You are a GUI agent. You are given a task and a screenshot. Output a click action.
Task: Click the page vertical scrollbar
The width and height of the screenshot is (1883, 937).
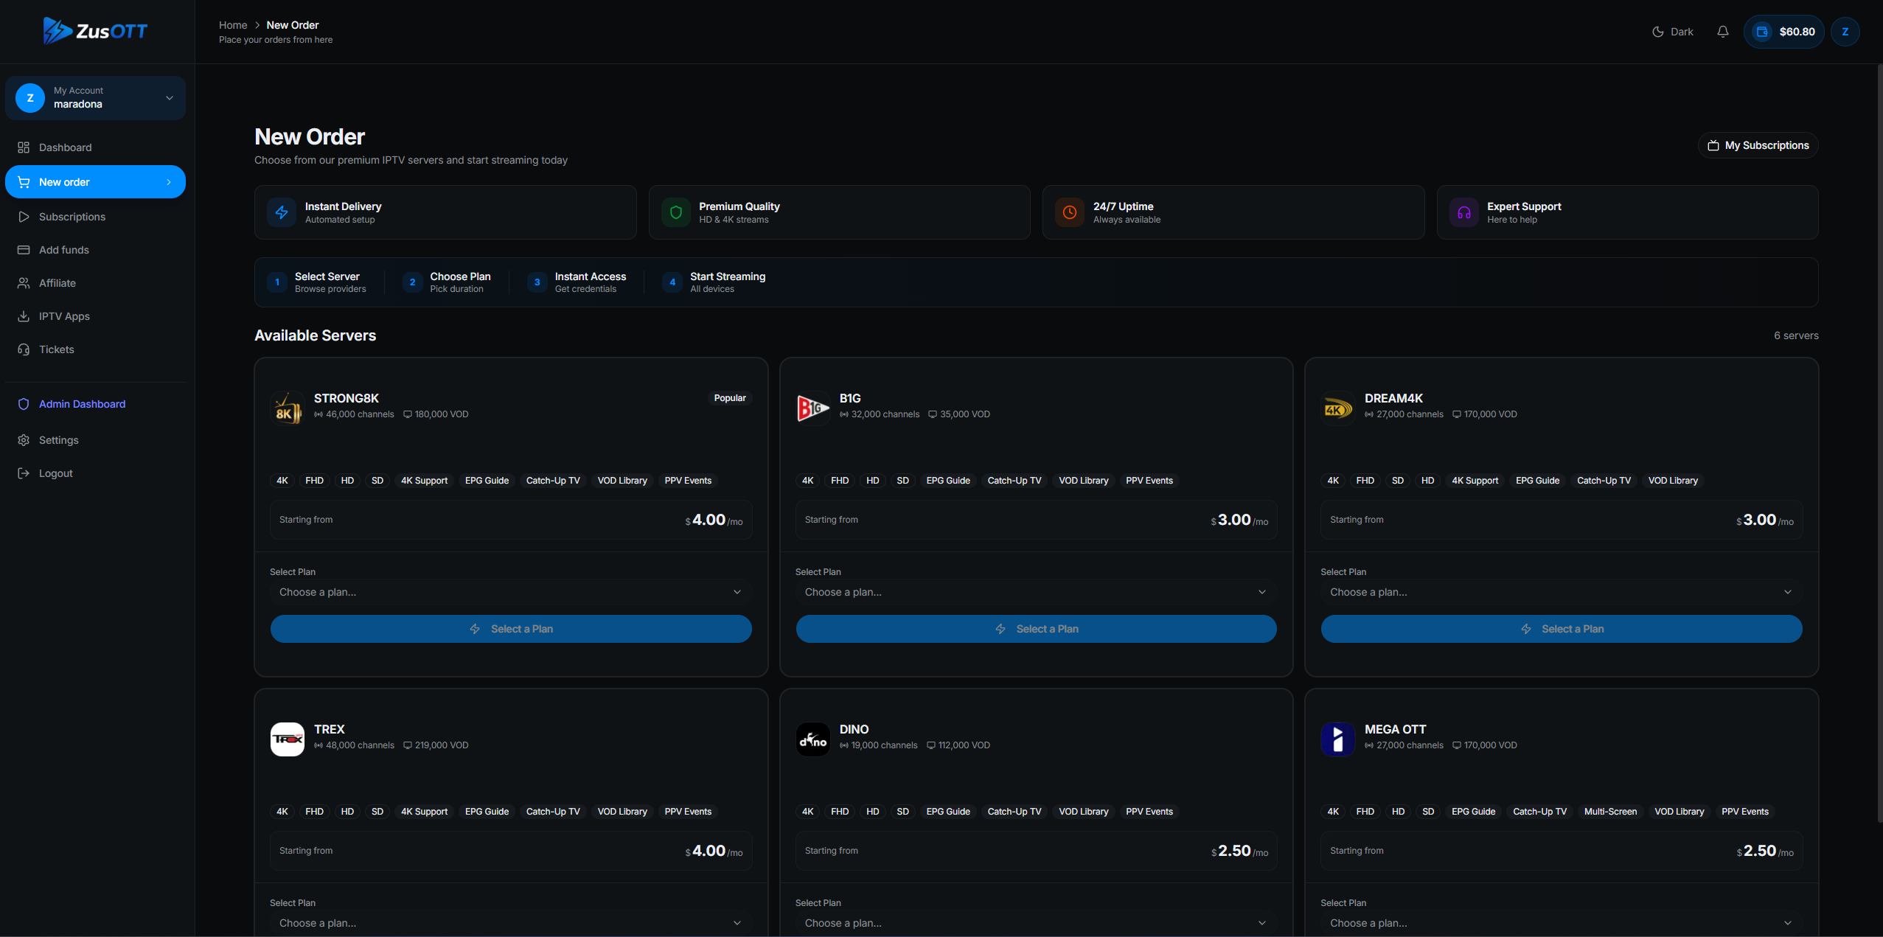point(1879,442)
